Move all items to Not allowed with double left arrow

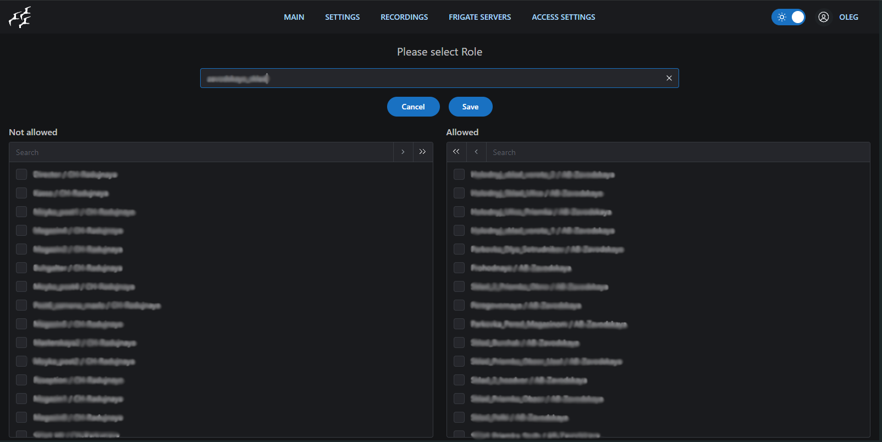click(x=456, y=152)
